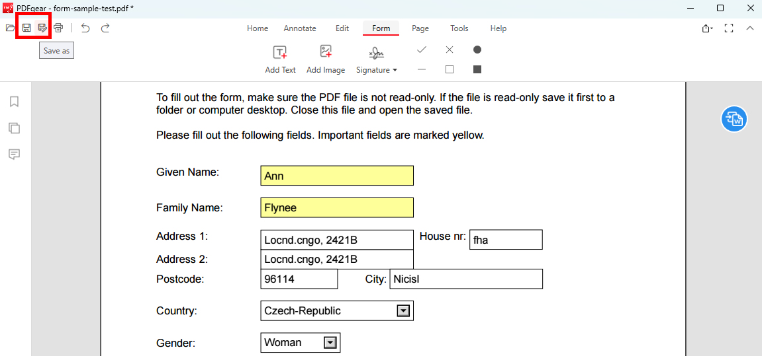Click the Address 1 input field
762x356 pixels.
pyautogui.click(x=337, y=240)
